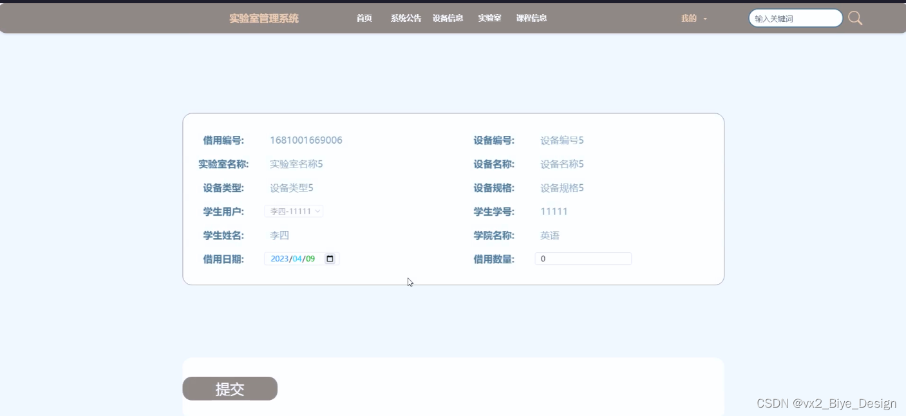Open 系统公告 menu item

click(406, 18)
